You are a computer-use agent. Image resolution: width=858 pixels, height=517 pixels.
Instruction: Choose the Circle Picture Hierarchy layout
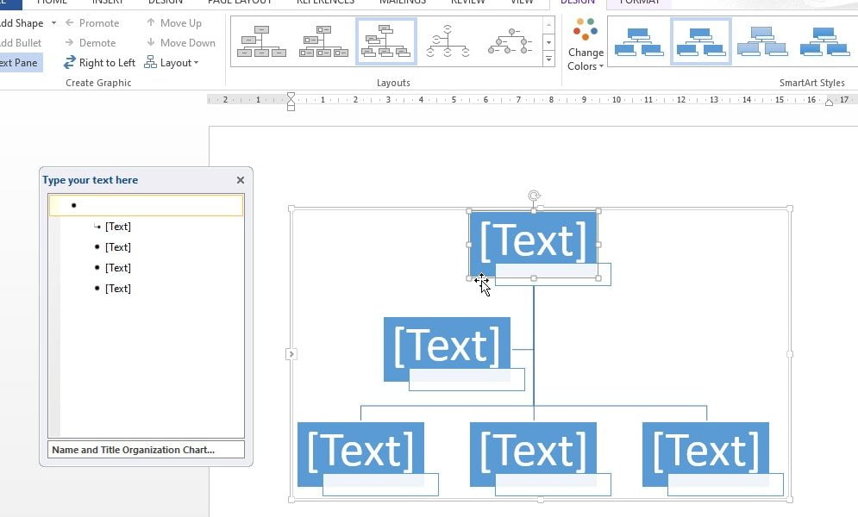[510, 41]
